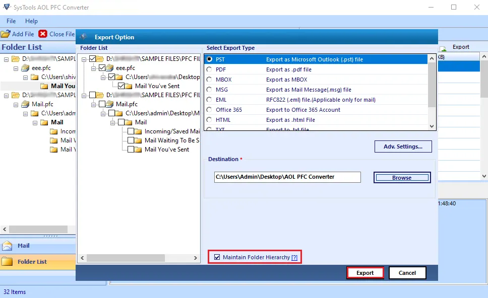Click Mail.pfc file icon in main Folder List
Viewport: 488px width, 298px height.
(x=26, y=104)
